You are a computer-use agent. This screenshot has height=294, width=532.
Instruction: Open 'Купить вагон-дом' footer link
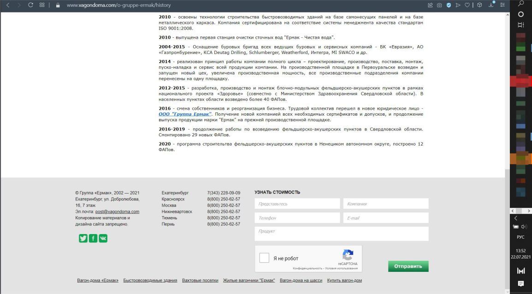click(x=344, y=281)
